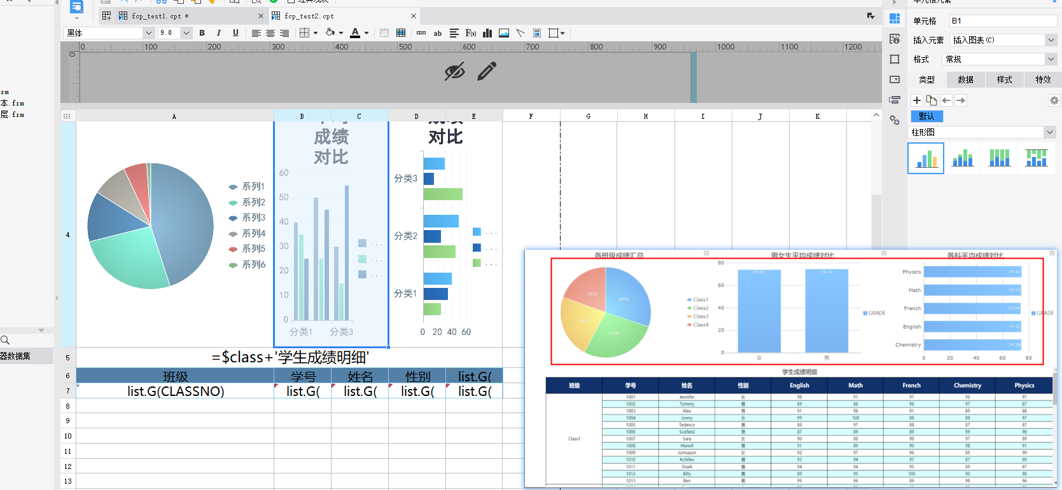Click the unmerge cells grid icon
The image size is (1062, 490).
[x=401, y=33]
